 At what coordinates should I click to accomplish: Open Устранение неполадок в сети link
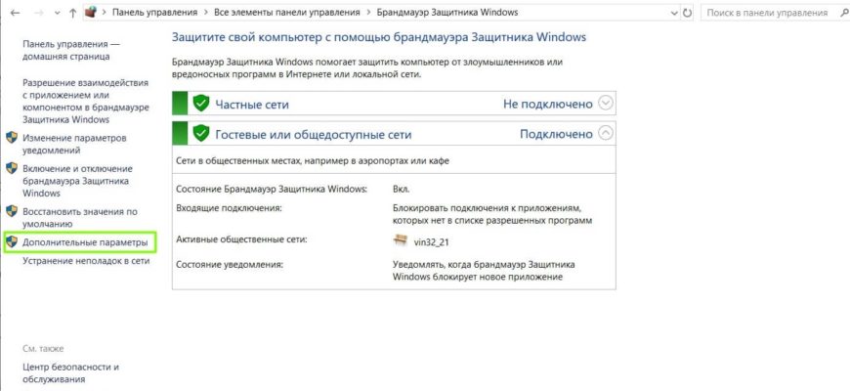coord(86,261)
